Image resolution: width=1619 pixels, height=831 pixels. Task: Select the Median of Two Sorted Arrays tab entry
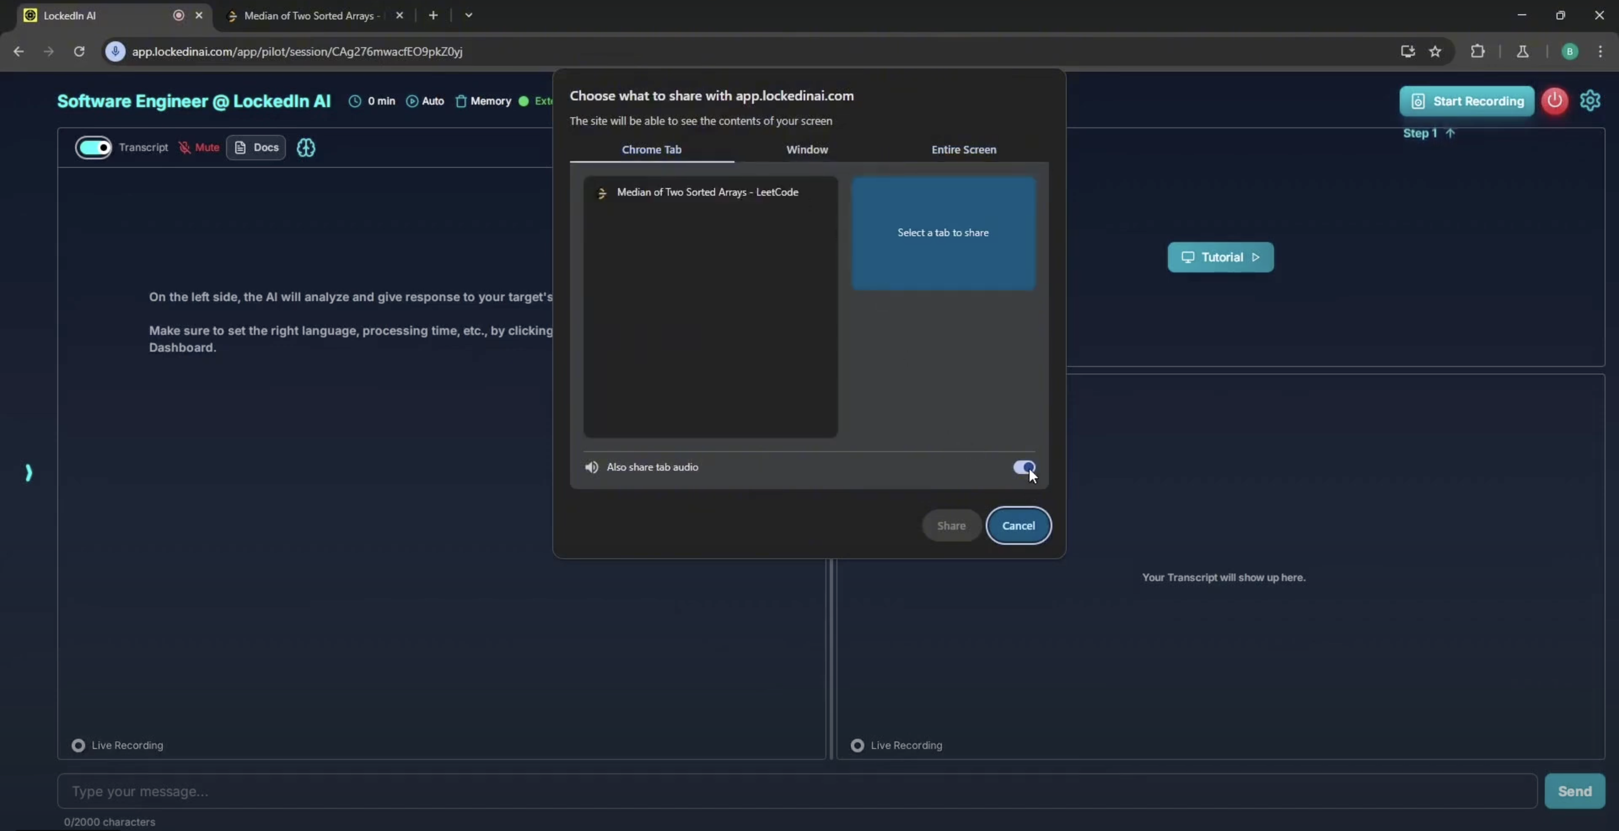707,192
